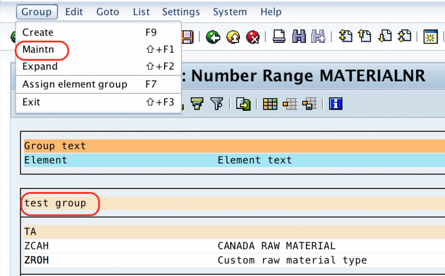Go to Last Page icon
The width and height of the screenshot is (445, 276).
pos(404,37)
